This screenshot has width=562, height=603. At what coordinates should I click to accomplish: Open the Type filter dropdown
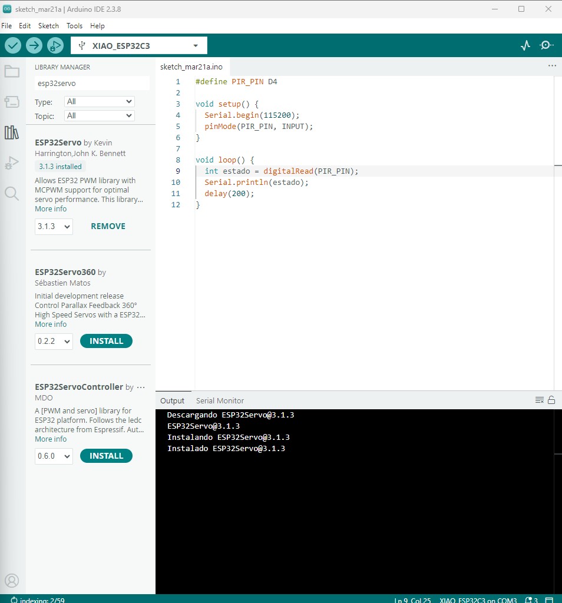pos(99,101)
